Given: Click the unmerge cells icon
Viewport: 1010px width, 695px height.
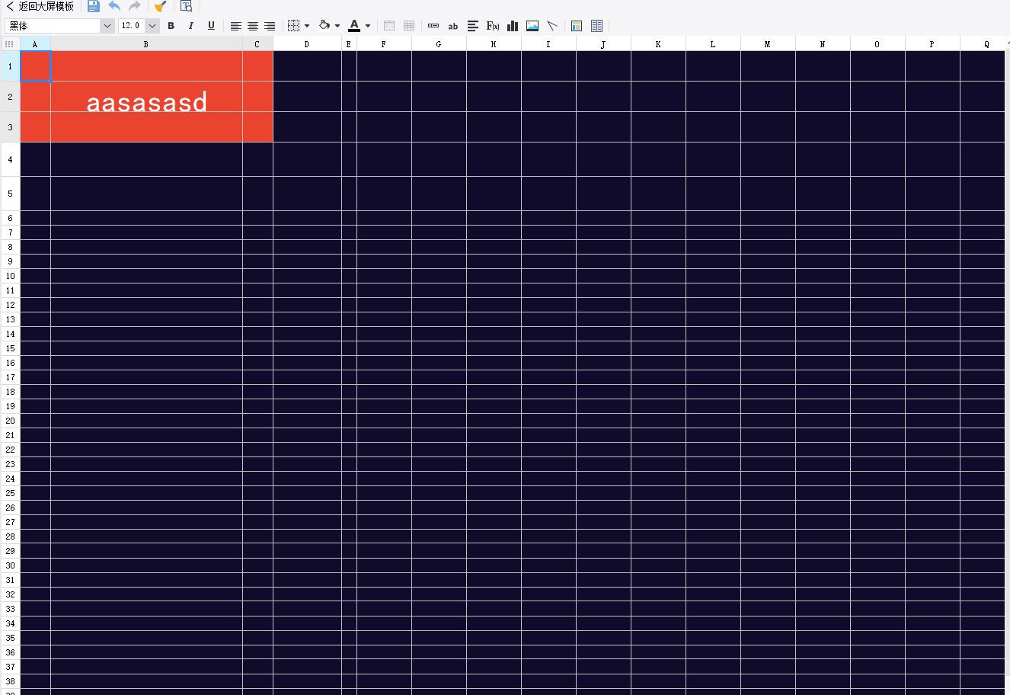Looking at the screenshot, I should tap(409, 26).
